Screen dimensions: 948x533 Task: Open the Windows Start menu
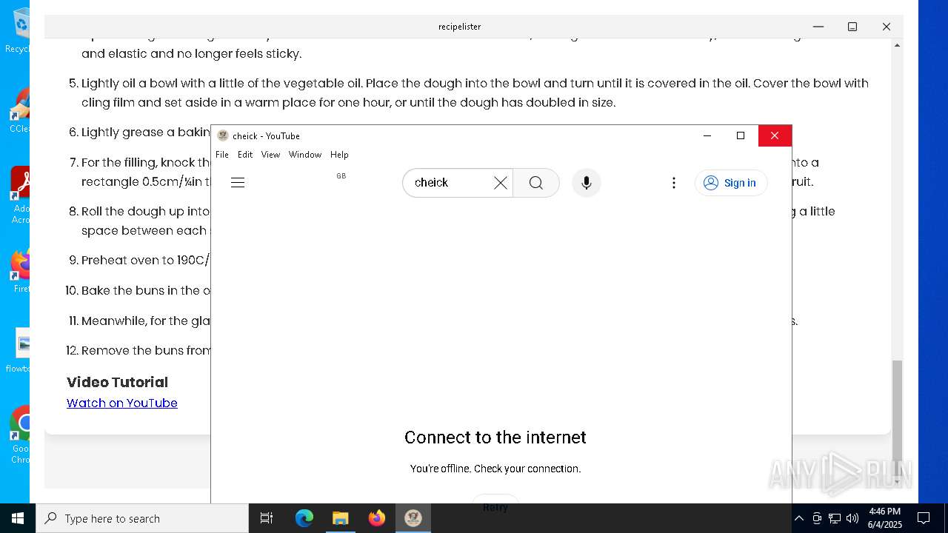click(18, 518)
